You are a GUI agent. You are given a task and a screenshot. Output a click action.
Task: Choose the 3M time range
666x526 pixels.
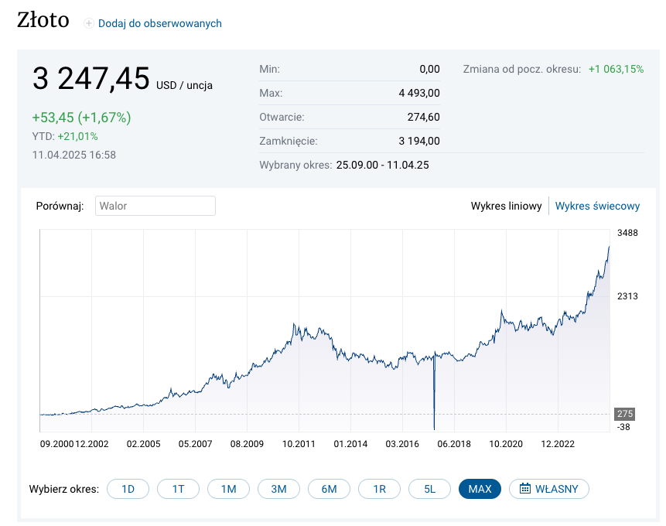point(278,489)
